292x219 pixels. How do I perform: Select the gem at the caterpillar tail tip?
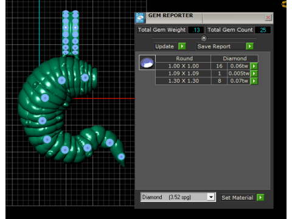[121, 156]
